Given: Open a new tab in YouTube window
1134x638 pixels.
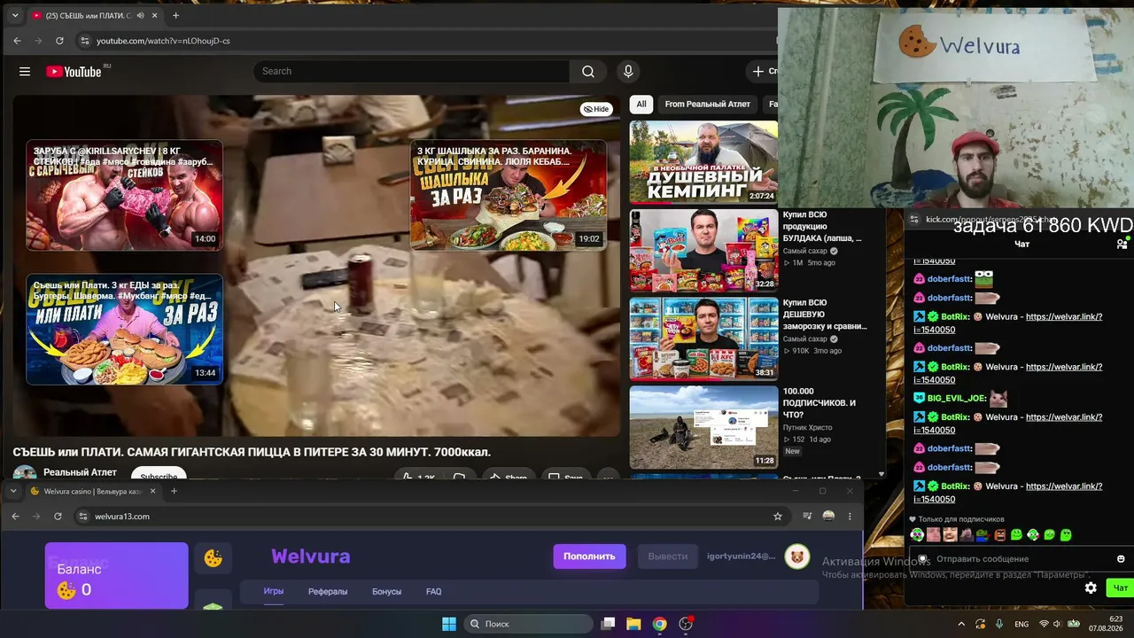Looking at the screenshot, I should point(175,16).
